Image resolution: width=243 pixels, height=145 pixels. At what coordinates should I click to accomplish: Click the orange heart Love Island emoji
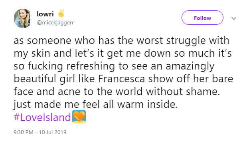pos(79,117)
